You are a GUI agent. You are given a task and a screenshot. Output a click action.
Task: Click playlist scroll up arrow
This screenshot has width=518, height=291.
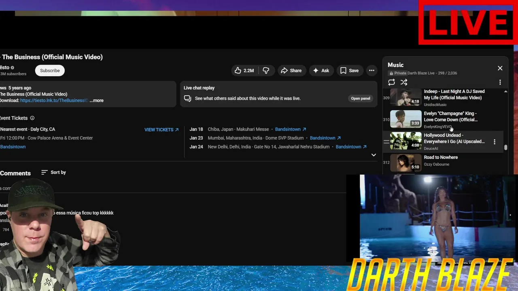(505, 92)
